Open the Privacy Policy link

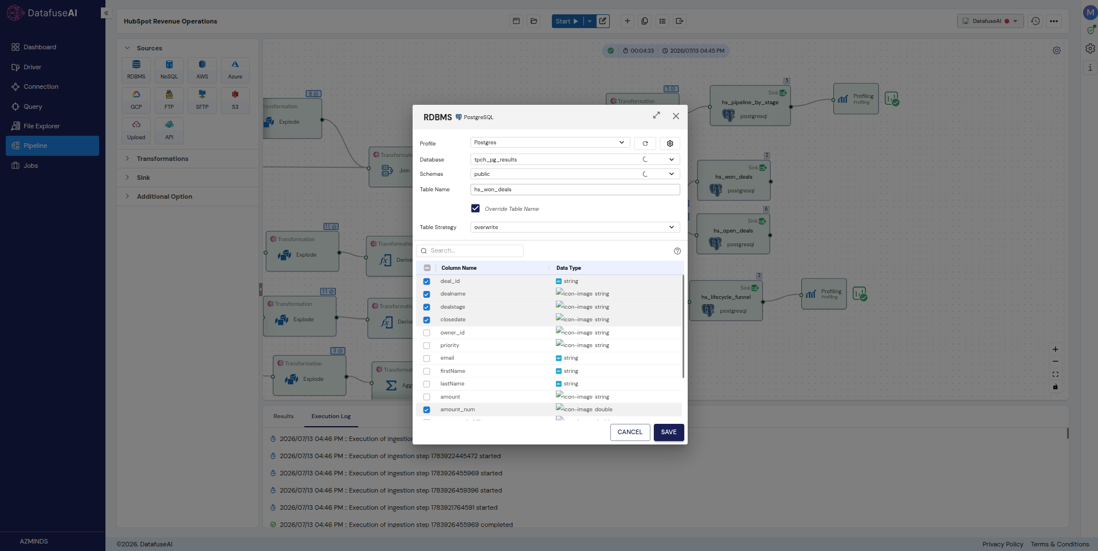[1003, 544]
